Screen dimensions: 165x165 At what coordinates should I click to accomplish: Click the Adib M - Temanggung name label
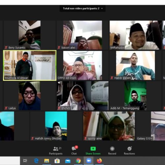pos(125,108)
